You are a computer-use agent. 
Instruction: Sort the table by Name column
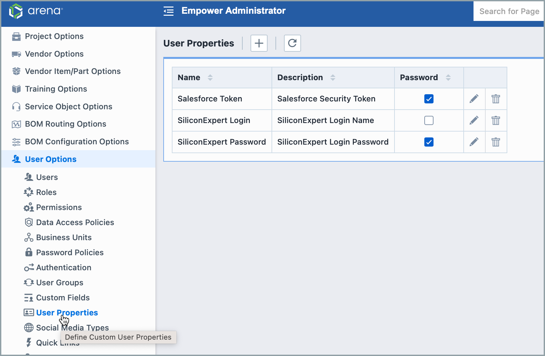210,78
